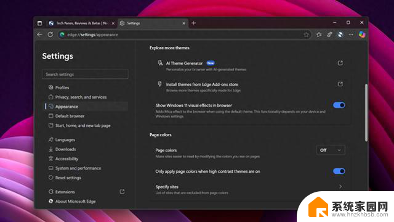The width and height of the screenshot is (394, 222).
Task: Click the AI Theme Generator title
Action: click(184, 64)
